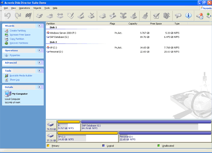Select the F: partition block in disk map

tap(69, 125)
